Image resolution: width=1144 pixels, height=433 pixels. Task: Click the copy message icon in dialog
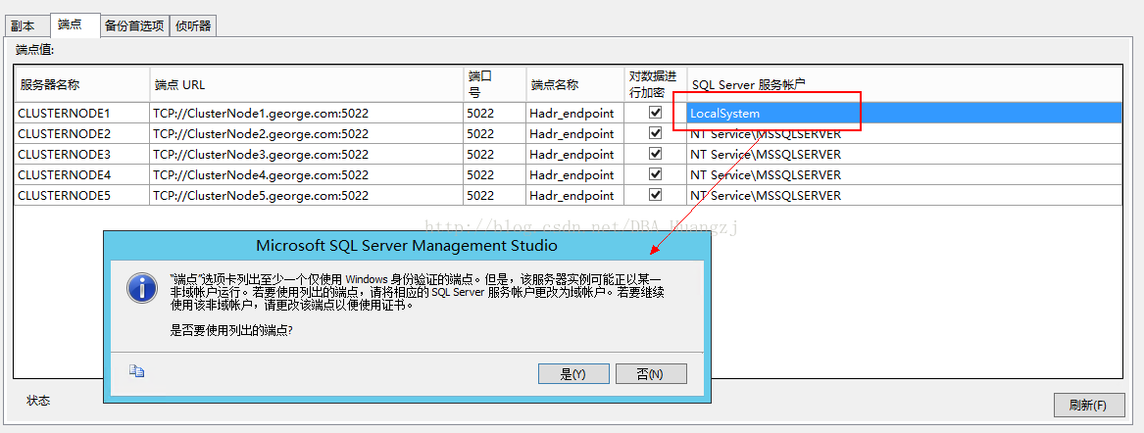(136, 371)
